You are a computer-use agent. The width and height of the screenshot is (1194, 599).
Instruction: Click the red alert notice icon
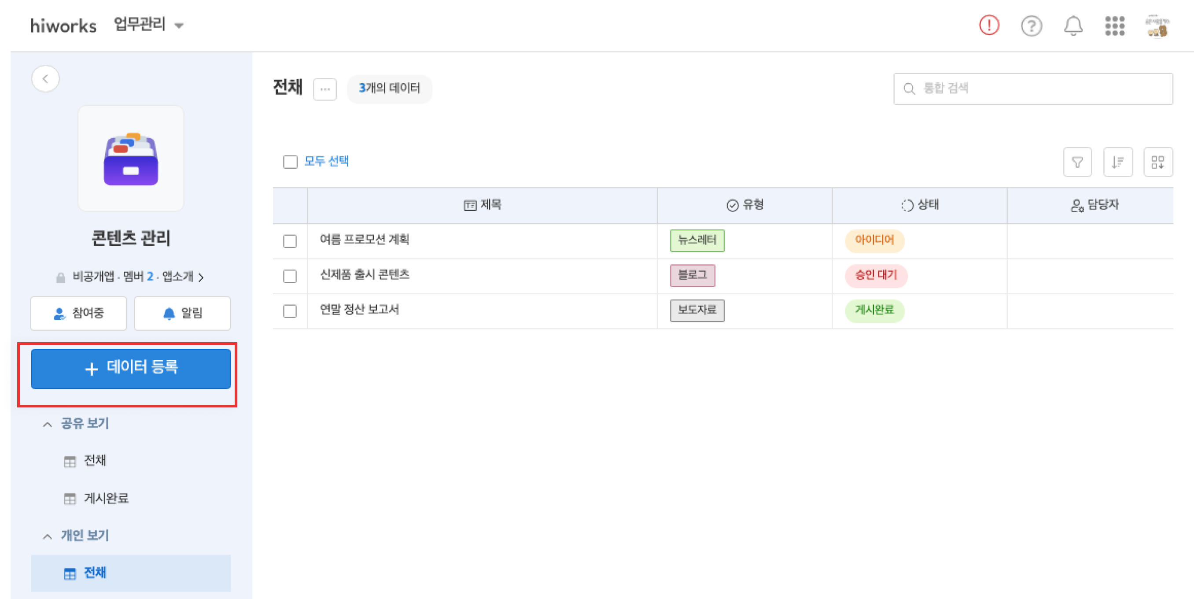989,26
